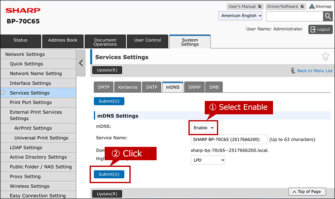Open the American English language dropdown
Image resolution: width=335 pixels, height=199 pixels.
tap(240, 16)
